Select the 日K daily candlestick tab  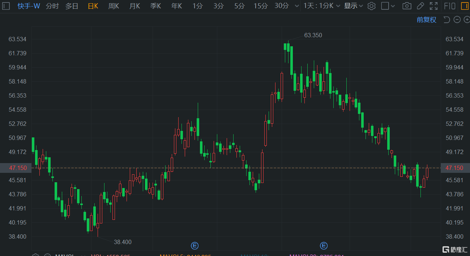[93, 6]
